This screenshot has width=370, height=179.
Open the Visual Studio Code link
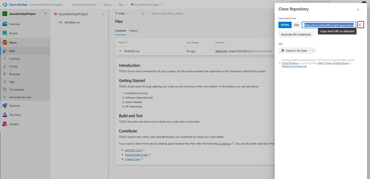(136, 155)
